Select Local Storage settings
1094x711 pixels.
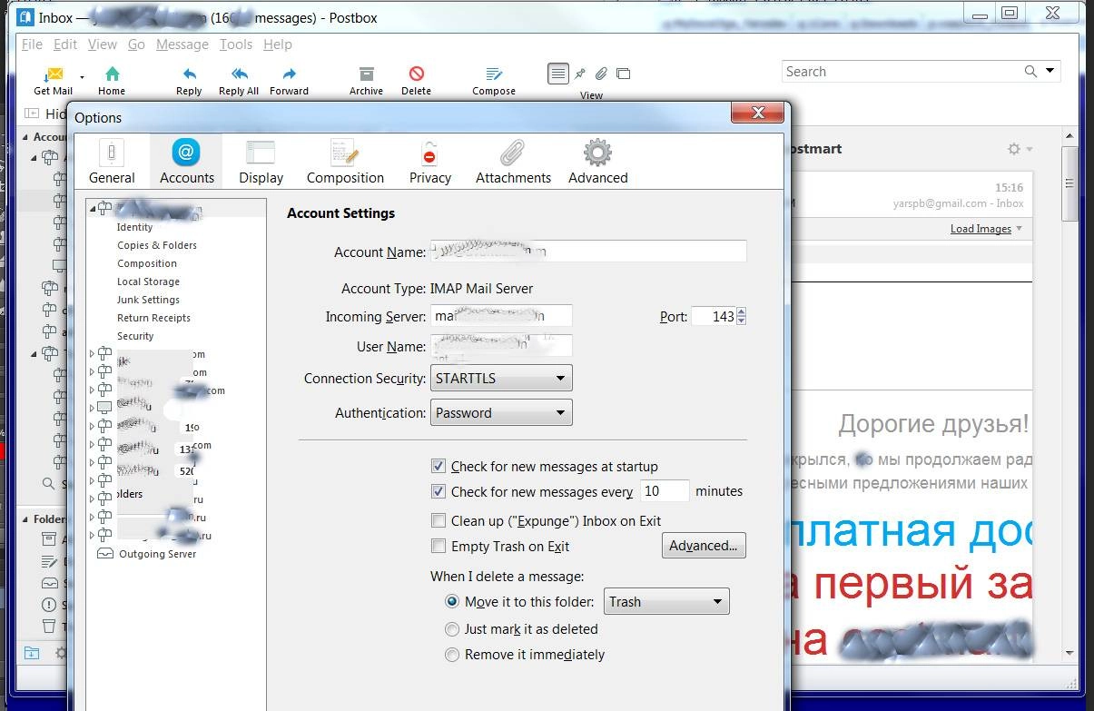click(148, 281)
